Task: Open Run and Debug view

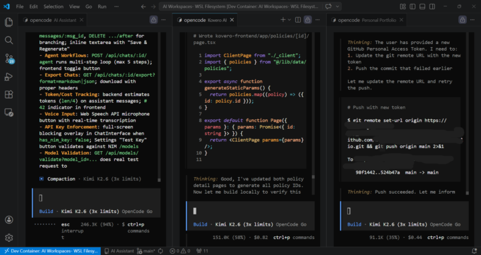Action: pyautogui.click(x=9, y=77)
